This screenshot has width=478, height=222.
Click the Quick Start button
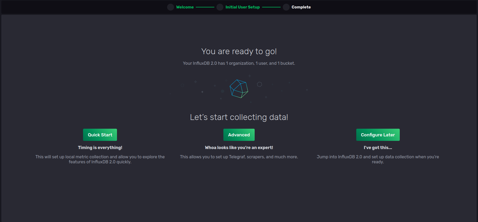click(x=100, y=135)
